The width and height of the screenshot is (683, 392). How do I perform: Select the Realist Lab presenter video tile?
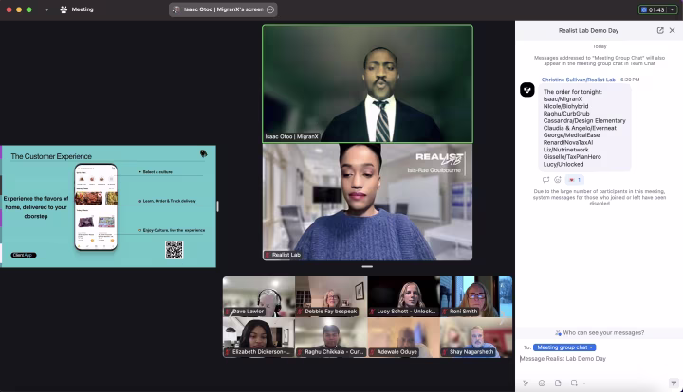(367, 202)
